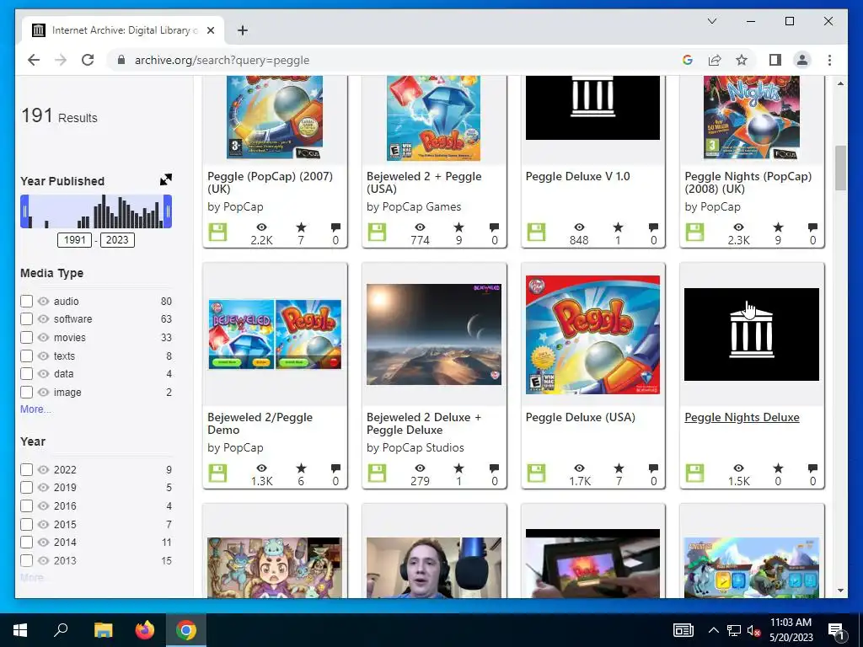Click the 1991 start year field
The image size is (863, 647).
click(x=74, y=240)
